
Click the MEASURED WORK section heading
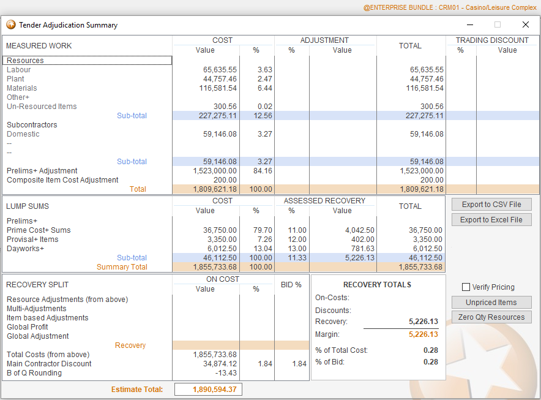tap(39, 45)
